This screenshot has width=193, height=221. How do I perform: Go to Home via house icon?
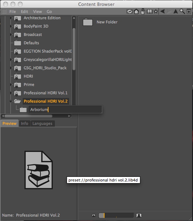pyautogui.click(x=136, y=11)
